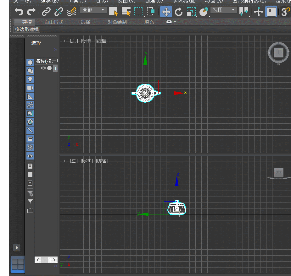Click the Display Bones icon
Screen dimensions: 291x276
(x=30, y=130)
